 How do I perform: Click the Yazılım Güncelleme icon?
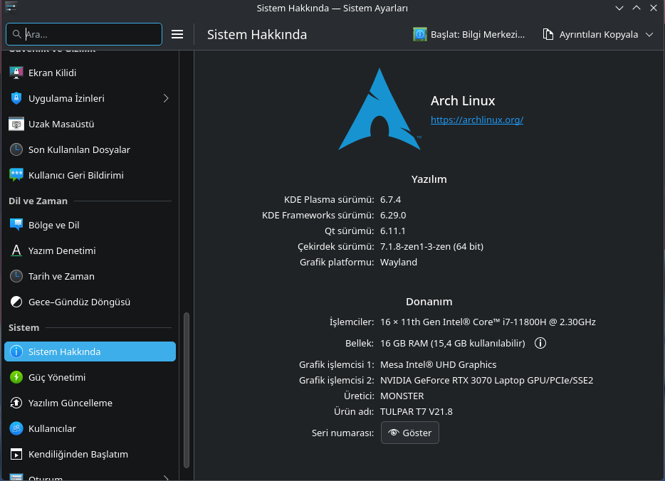click(16, 403)
